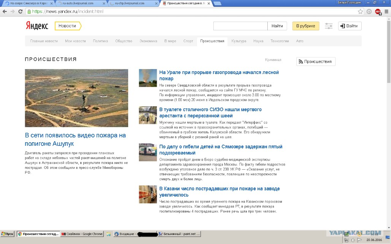
Task: Open the Ашулук polygon photo
Action: pos(76,98)
